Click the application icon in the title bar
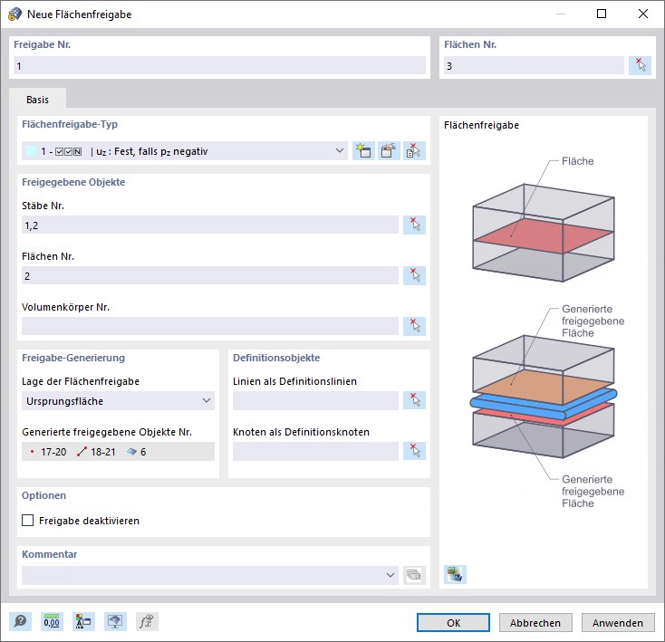 [14, 14]
